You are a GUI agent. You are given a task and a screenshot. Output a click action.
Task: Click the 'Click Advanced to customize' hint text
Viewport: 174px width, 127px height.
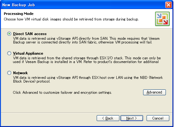pos(62,93)
